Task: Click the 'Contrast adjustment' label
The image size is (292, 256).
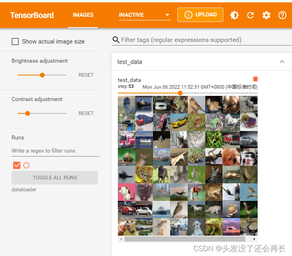Action: [37, 99]
